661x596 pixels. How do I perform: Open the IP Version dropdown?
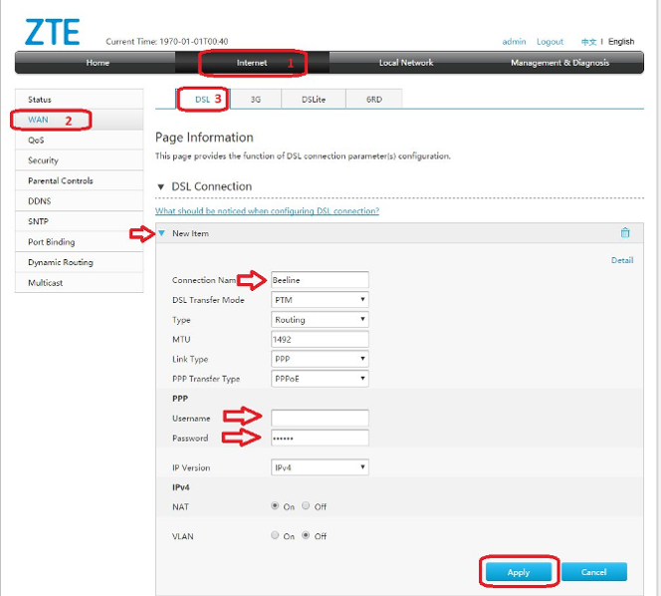point(320,467)
